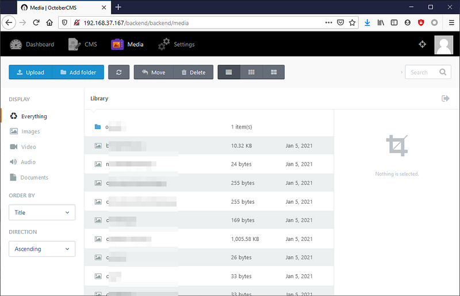Screen dimensions: 460x296
Task: Click the image icon of 1,005.58 KB row
Action: click(98, 239)
